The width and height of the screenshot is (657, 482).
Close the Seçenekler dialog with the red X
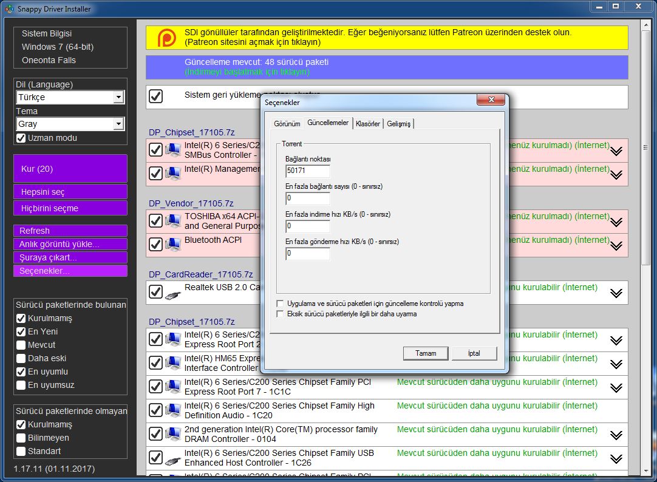click(x=491, y=100)
